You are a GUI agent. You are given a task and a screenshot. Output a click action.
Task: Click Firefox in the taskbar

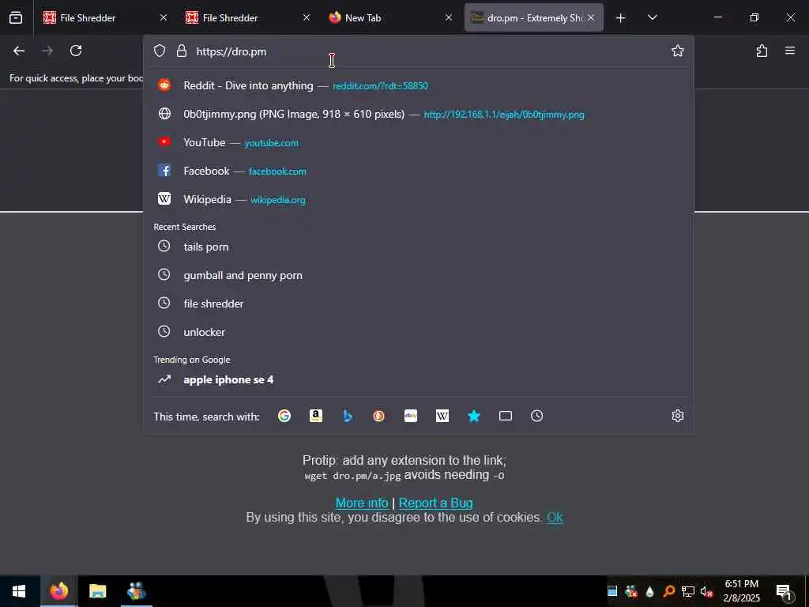(x=58, y=591)
